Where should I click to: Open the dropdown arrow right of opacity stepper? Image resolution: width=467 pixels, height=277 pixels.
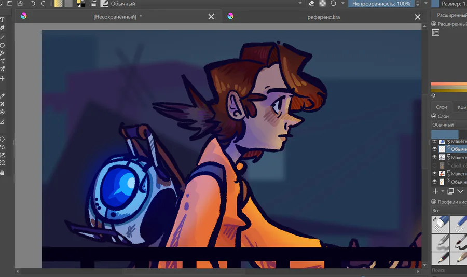click(426, 3)
